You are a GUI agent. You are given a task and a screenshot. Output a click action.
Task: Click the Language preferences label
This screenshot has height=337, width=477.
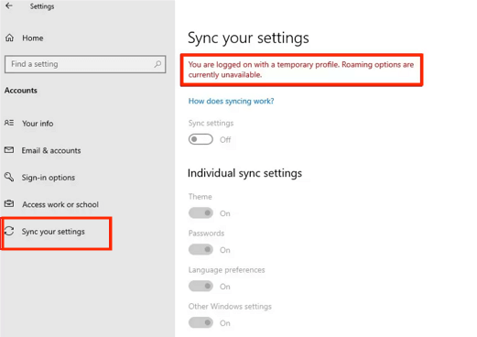click(226, 270)
